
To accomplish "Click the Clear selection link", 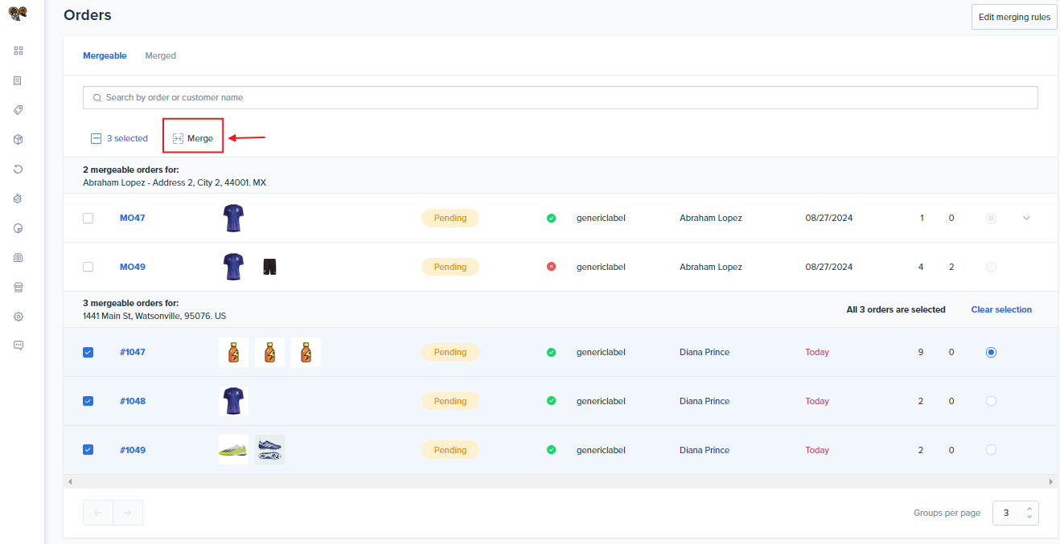I will (1000, 309).
